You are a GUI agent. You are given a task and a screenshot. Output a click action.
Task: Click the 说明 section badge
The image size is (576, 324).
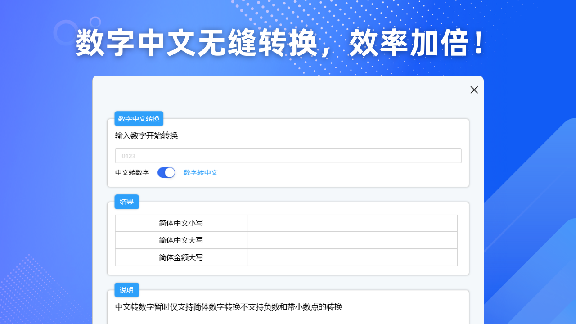126,290
